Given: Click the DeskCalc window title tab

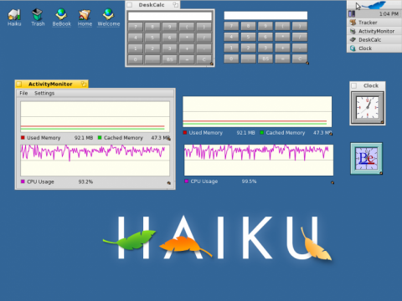Looking at the screenshot, I should pyautogui.click(x=152, y=5).
